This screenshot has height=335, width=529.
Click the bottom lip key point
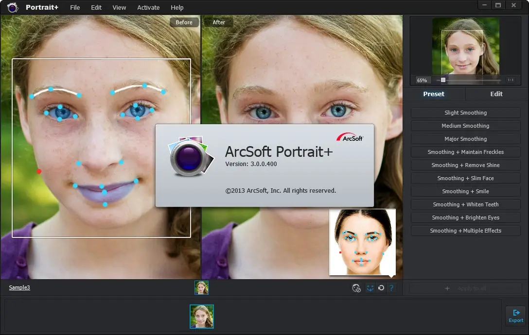click(x=105, y=204)
